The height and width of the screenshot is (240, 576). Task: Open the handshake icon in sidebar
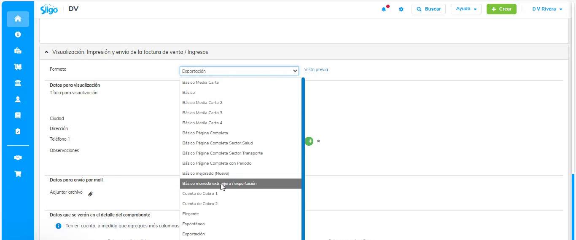(18, 157)
